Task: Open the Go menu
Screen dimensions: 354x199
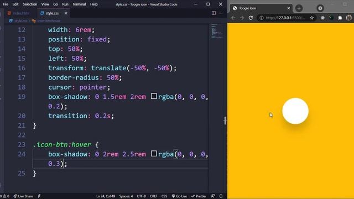Action: click(55, 4)
